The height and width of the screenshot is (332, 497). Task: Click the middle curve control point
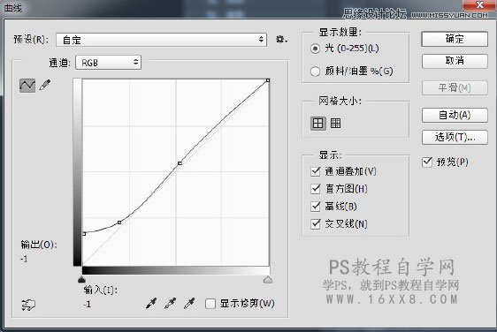tap(180, 163)
